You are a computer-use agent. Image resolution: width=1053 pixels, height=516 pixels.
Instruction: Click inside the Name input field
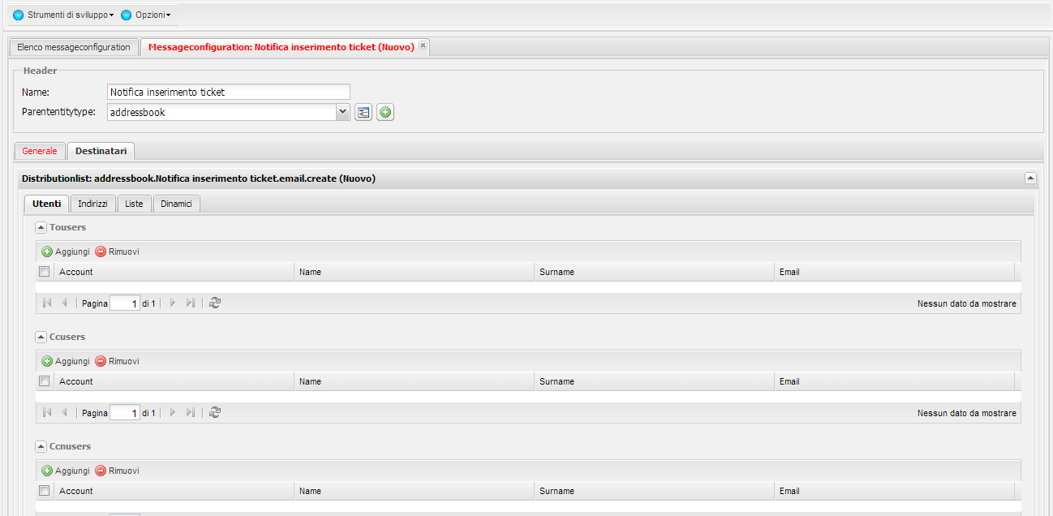point(227,91)
